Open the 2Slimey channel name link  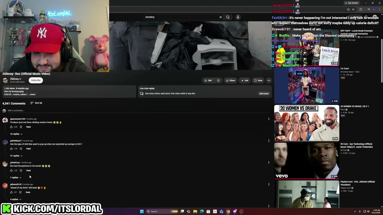click(x=14, y=79)
